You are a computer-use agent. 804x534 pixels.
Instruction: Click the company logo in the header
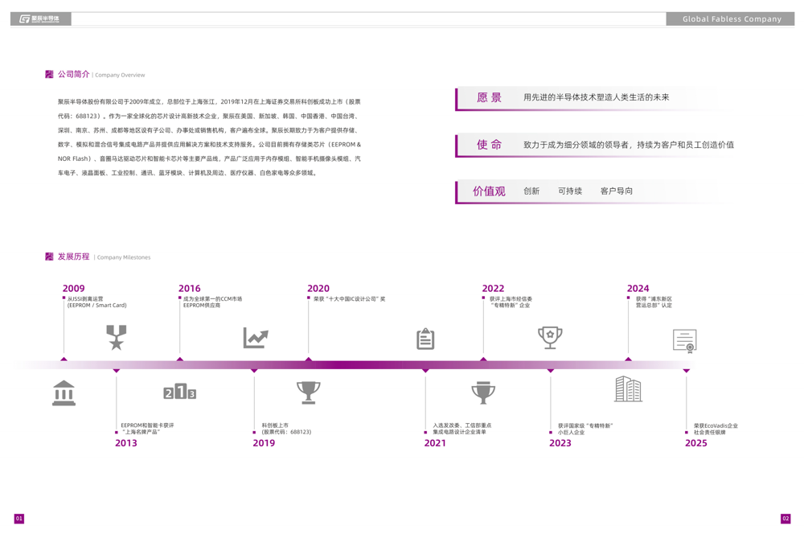click(x=40, y=18)
